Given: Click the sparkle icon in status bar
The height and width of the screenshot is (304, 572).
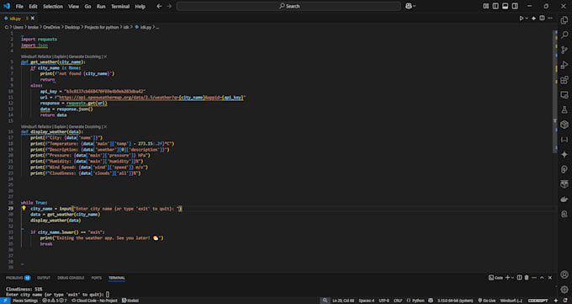Looking at the screenshot, I should click(x=556, y=301).
